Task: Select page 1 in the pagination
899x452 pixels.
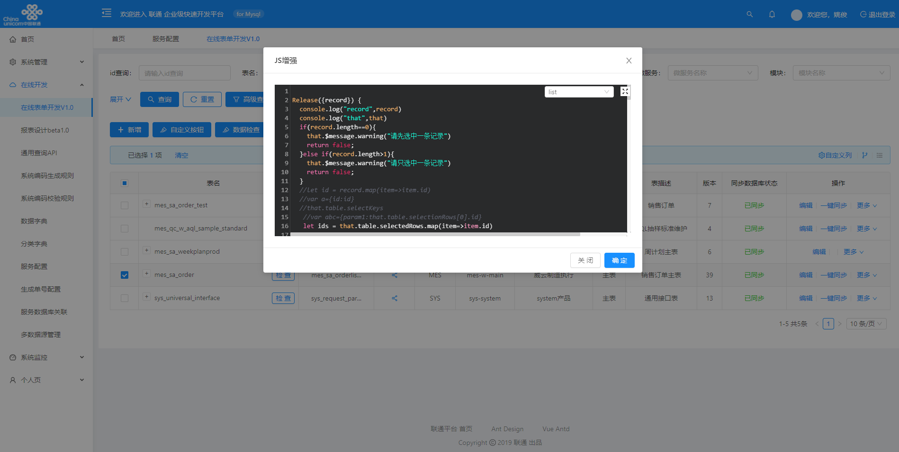Action: coord(828,324)
